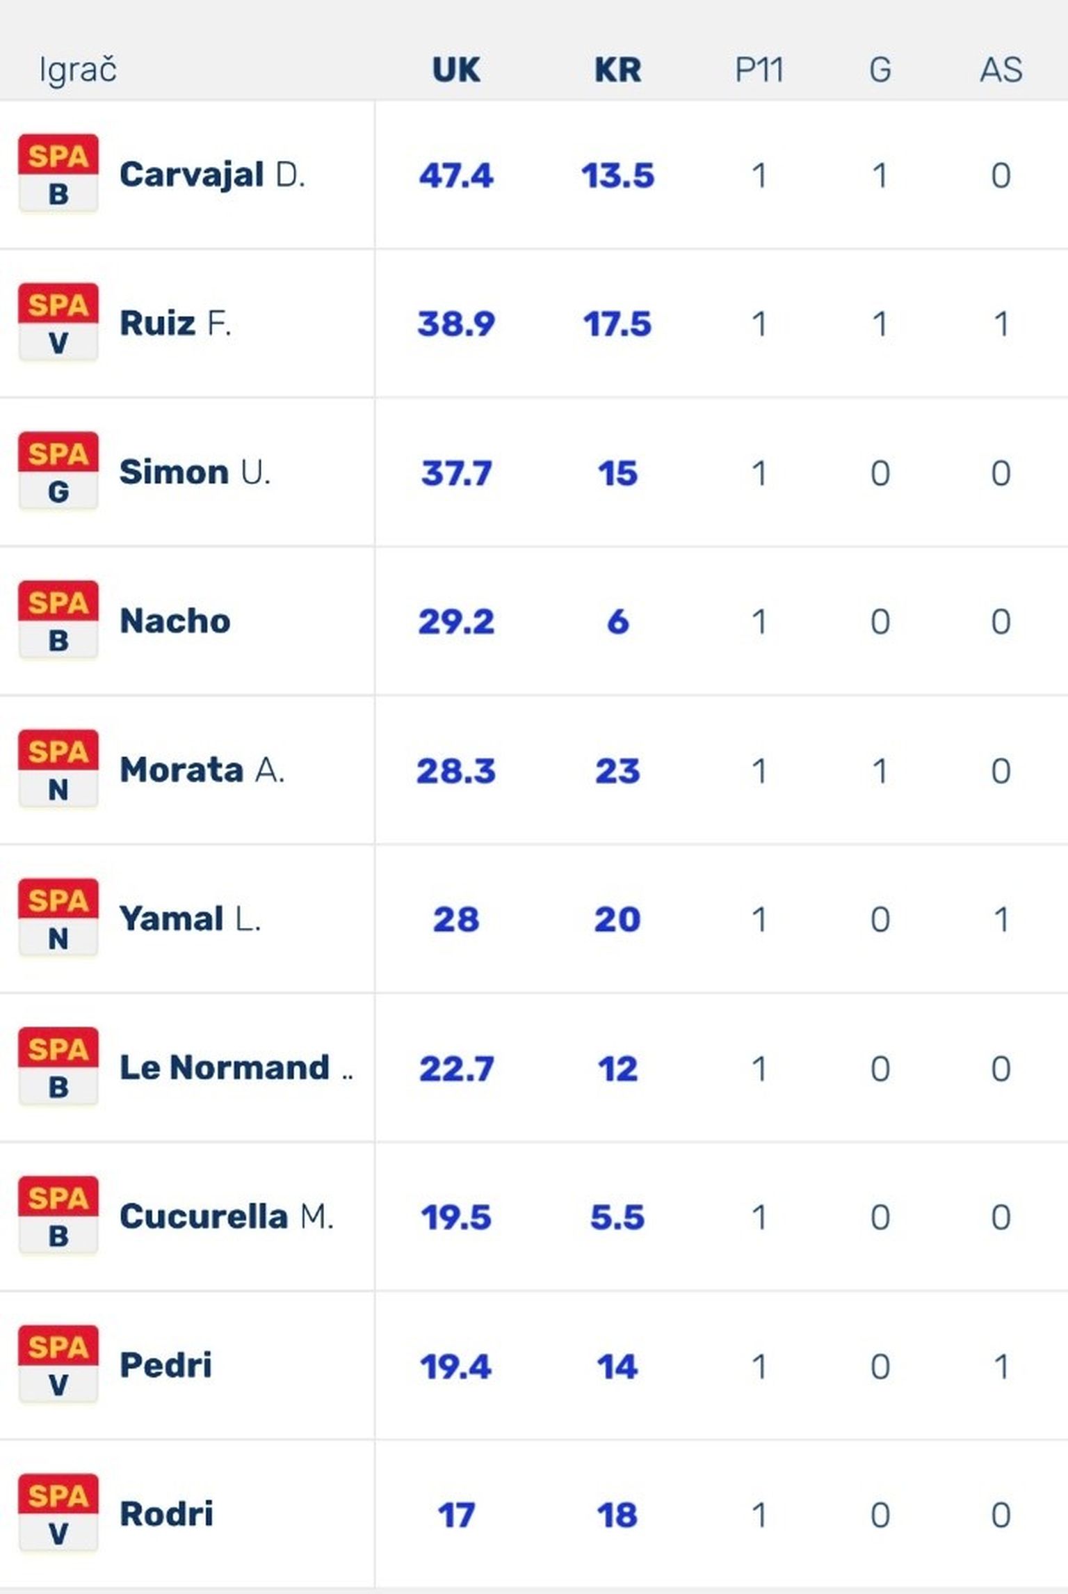The height and width of the screenshot is (1594, 1068).
Task: Sort by G goals column header
Action: (880, 70)
